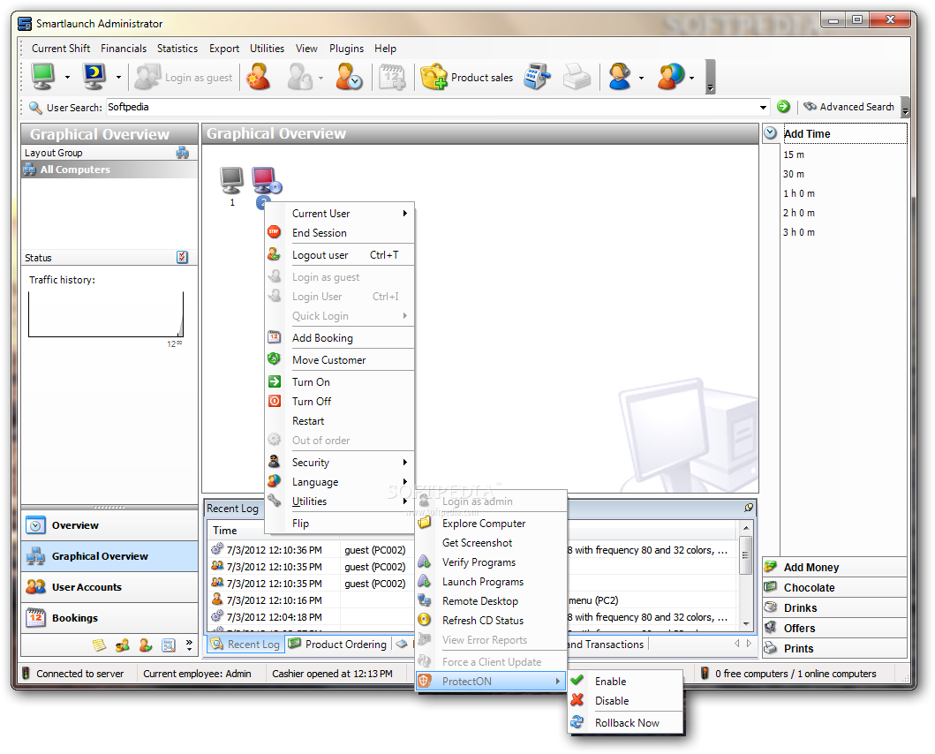Click the Turn Off power icon
The height and width of the screenshot is (754, 935).
point(275,402)
